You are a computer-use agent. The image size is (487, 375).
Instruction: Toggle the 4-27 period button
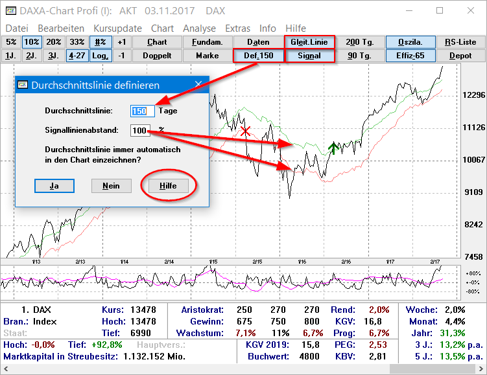tap(77, 56)
